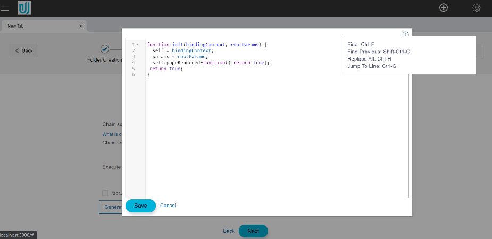The width and height of the screenshot is (492, 239).
Task: Click line number 6 in gutter
Action: pos(134,74)
